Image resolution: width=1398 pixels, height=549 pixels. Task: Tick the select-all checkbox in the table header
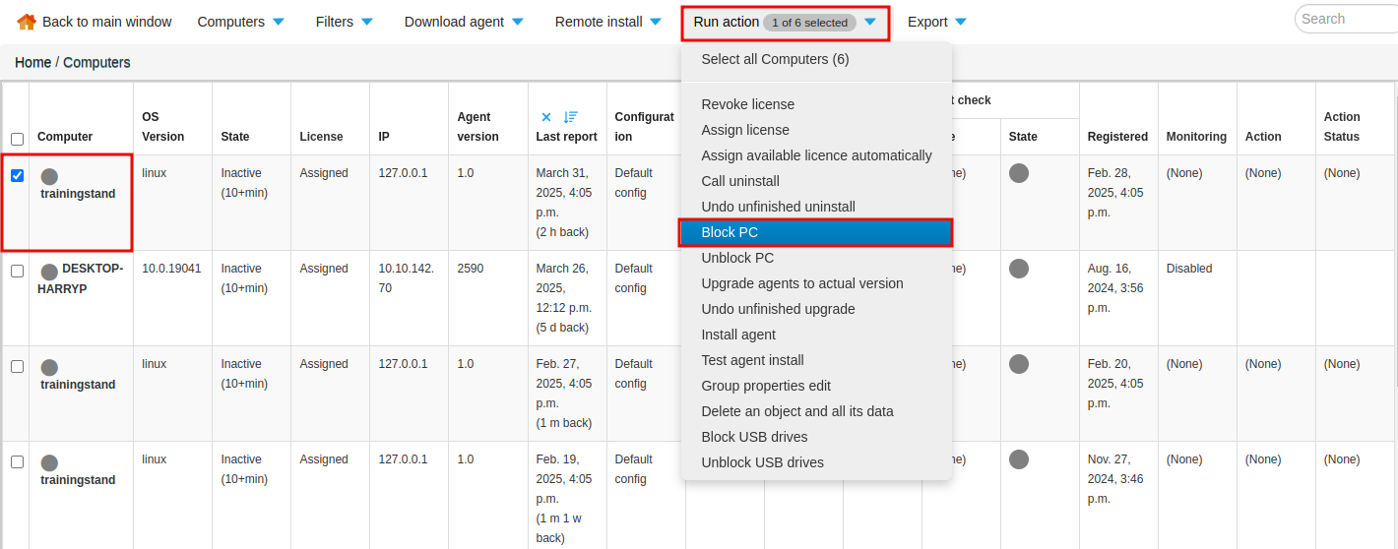click(x=17, y=139)
